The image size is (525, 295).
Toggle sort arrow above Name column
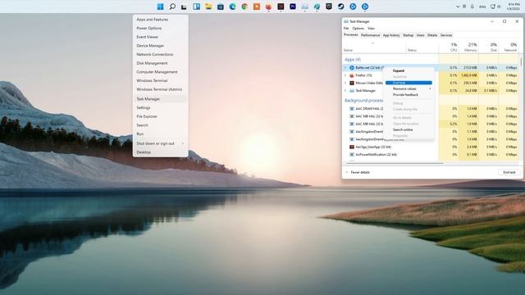click(372, 43)
